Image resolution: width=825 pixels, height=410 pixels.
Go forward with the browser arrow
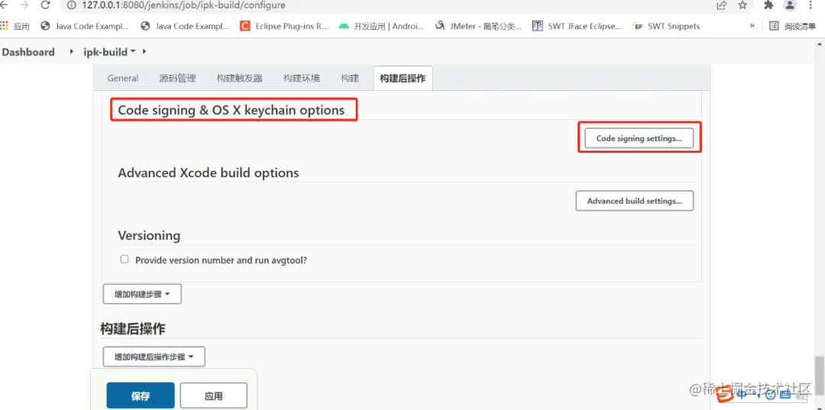(24, 5)
